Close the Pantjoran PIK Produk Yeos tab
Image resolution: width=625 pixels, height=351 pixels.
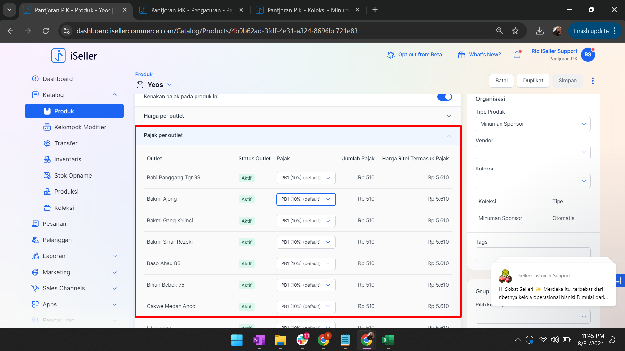coord(125,10)
